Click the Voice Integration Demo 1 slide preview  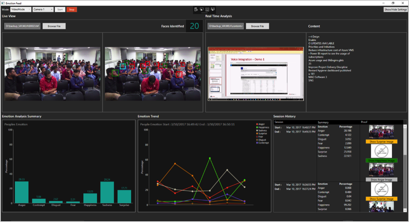click(256, 74)
